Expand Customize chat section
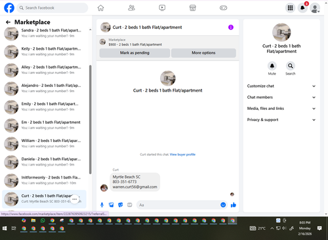328x240 pixels. [281, 86]
